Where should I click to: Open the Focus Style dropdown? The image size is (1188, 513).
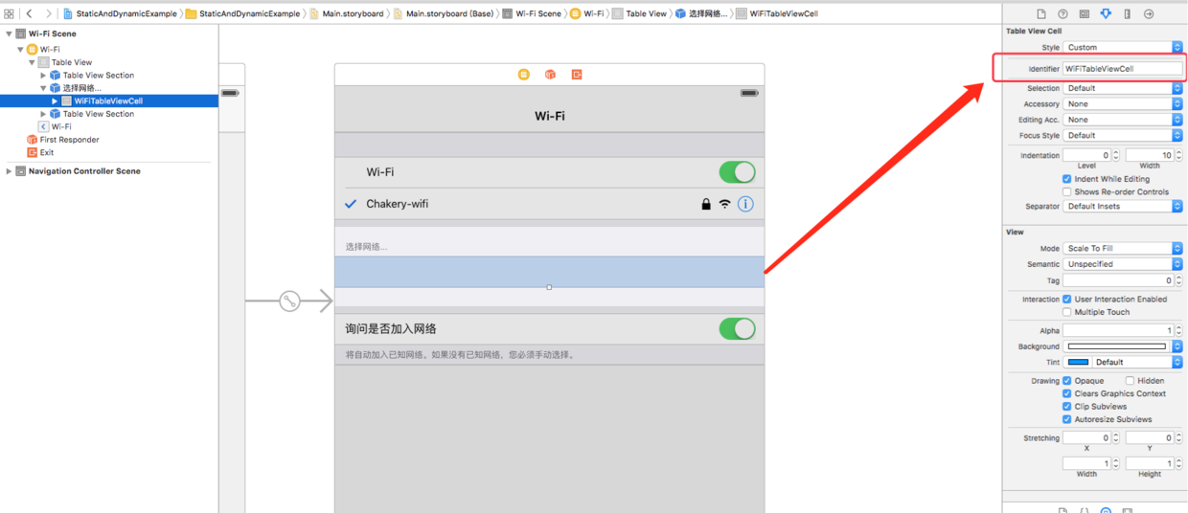click(x=1123, y=135)
